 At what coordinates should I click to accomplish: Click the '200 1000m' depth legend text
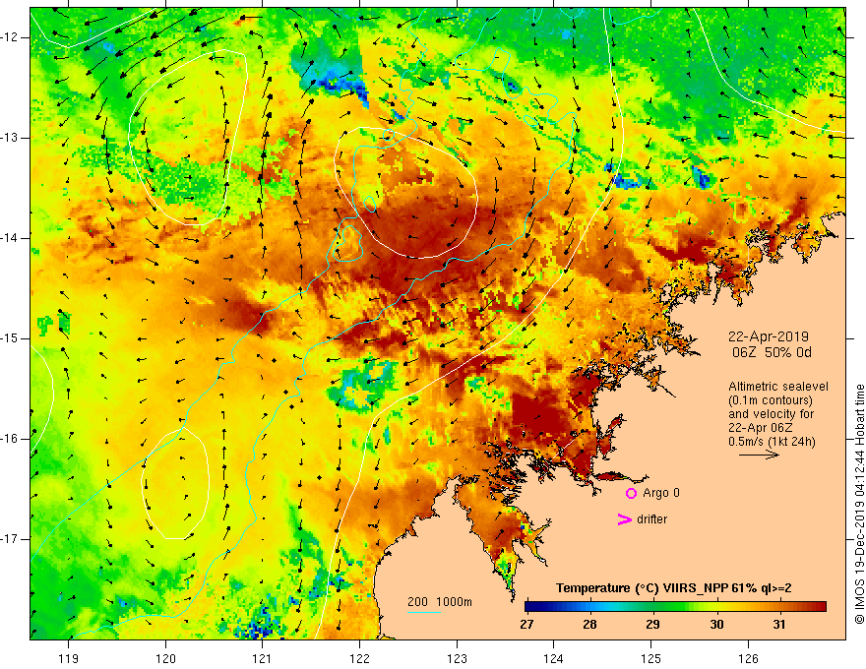(x=440, y=602)
